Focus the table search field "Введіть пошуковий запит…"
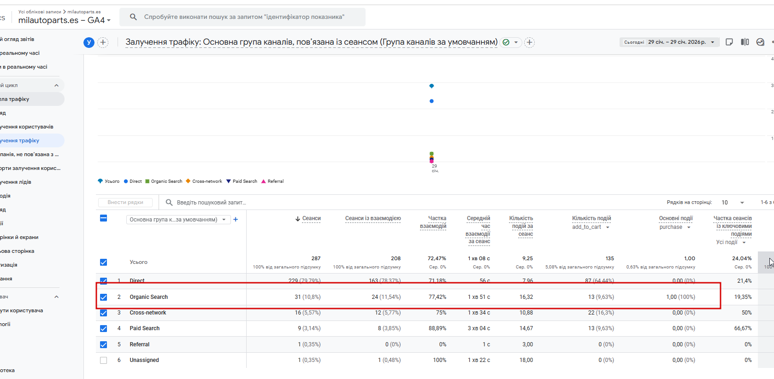 [x=212, y=202]
